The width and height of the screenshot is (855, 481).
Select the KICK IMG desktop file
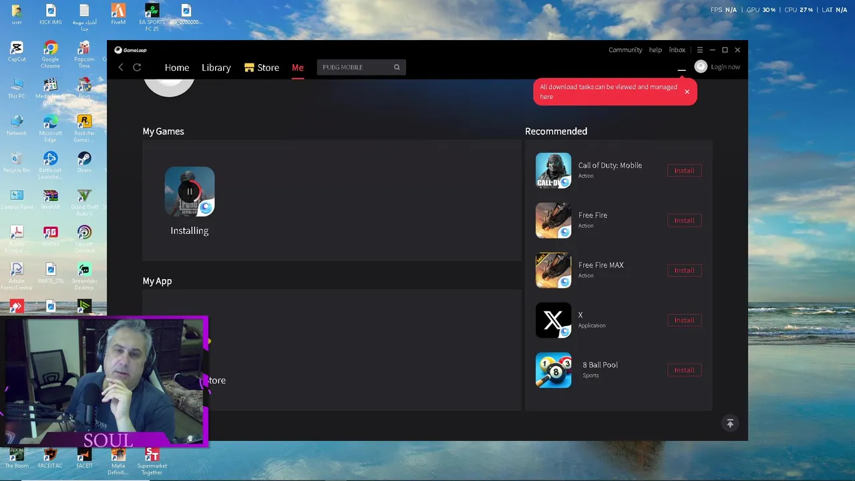(50, 15)
